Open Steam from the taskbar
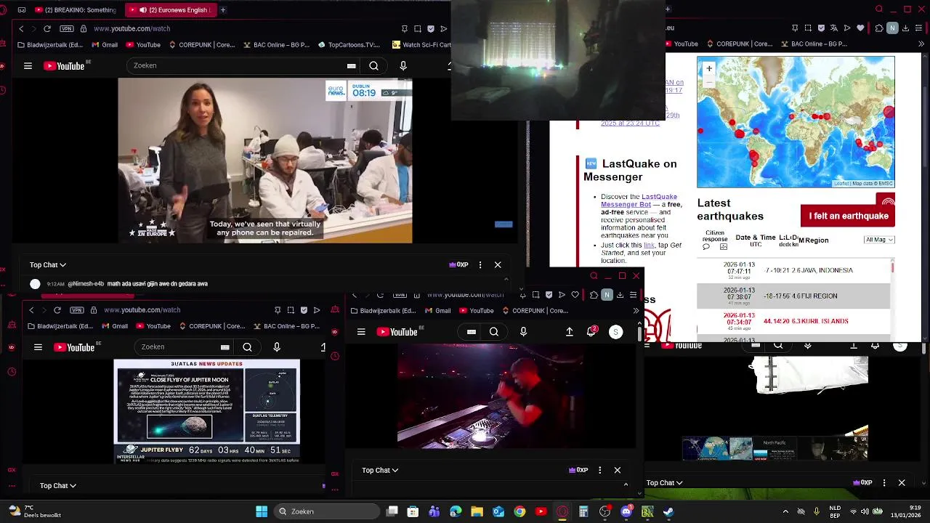This screenshot has width=930, height=523. pos(668,511)
